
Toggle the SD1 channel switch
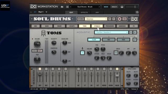[x=53, y=69]
